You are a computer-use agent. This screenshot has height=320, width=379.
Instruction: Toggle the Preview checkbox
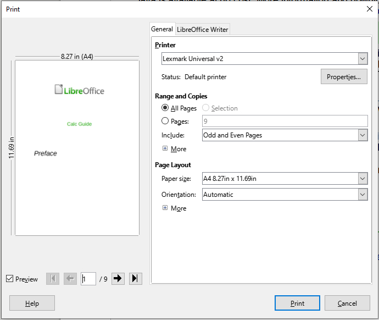coord(10,279)
